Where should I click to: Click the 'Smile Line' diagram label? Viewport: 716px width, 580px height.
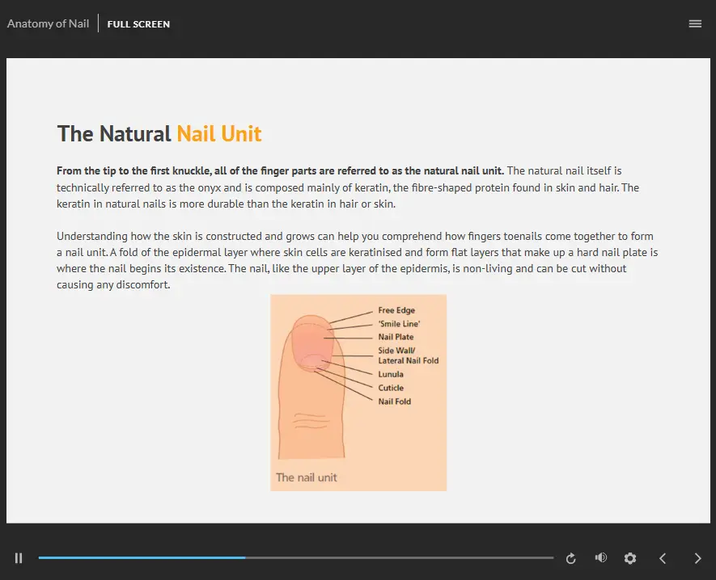click(399, 324)
